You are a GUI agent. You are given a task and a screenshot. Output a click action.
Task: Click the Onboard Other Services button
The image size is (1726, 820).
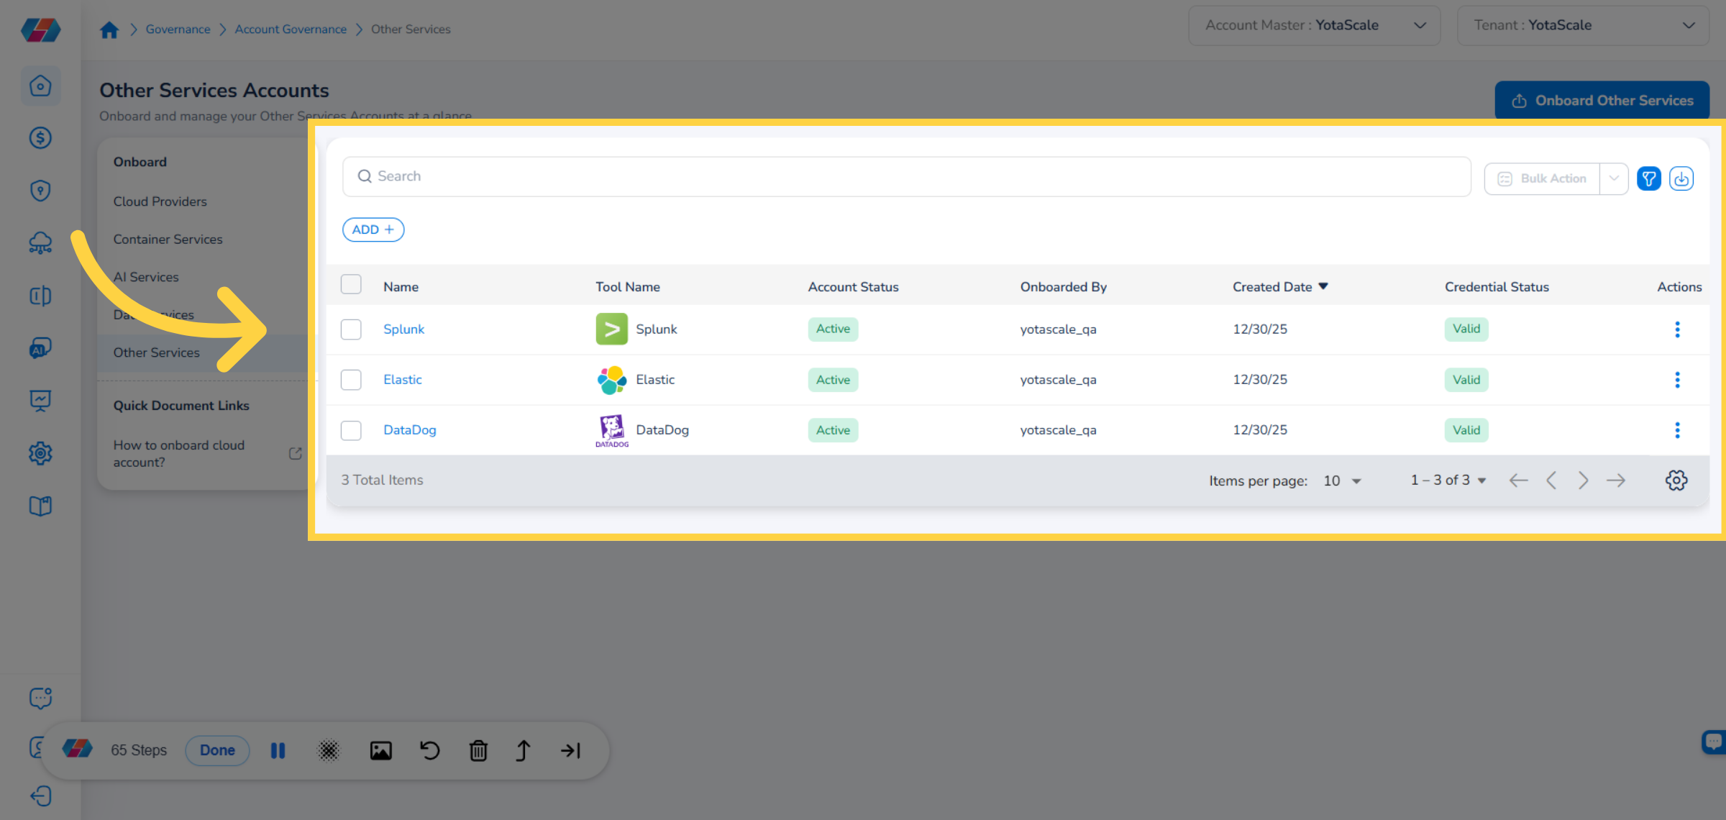tap(1602, 100)
